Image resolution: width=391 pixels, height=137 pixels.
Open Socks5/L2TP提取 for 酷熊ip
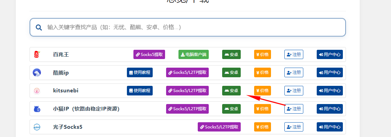[x=187, y=72]
